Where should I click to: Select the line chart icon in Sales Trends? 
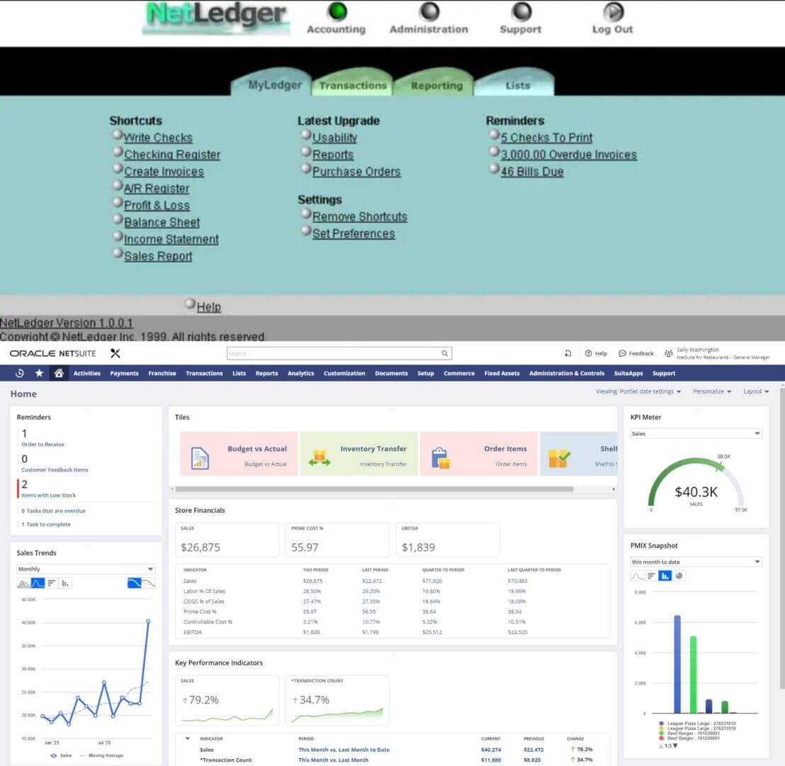(x=38, y=583)
